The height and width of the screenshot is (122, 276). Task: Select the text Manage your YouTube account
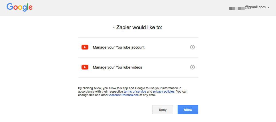119,47
